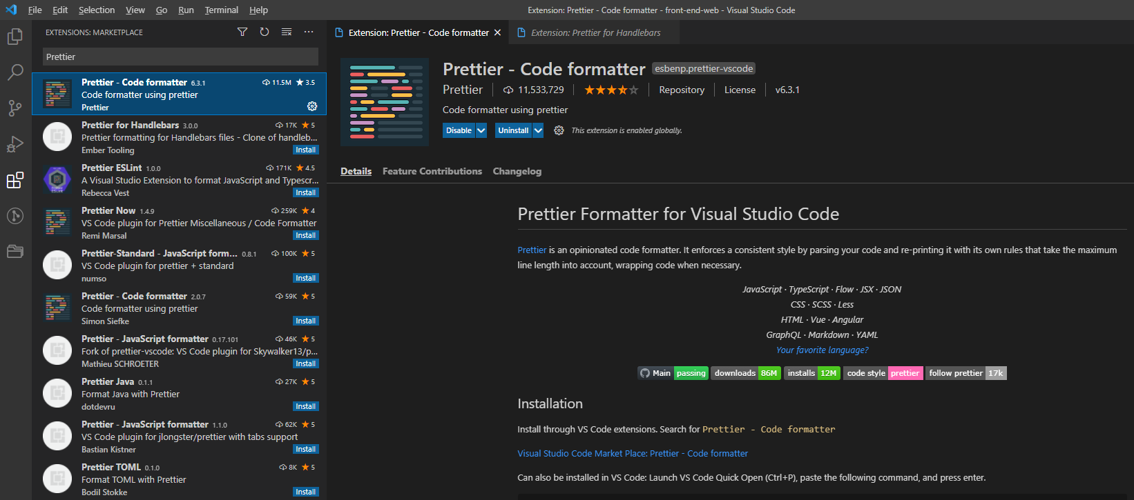Open the Disable dropdown arrow

pos(481,130)
